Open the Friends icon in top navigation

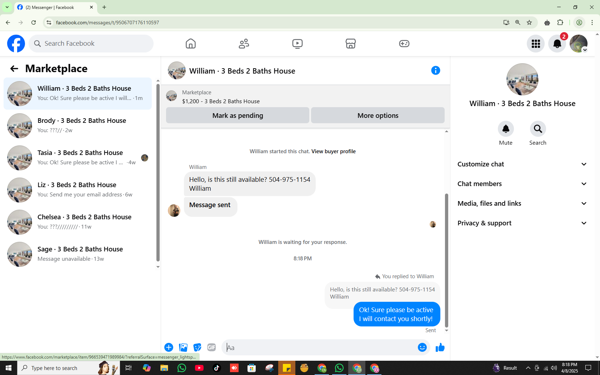coord(244,44)
